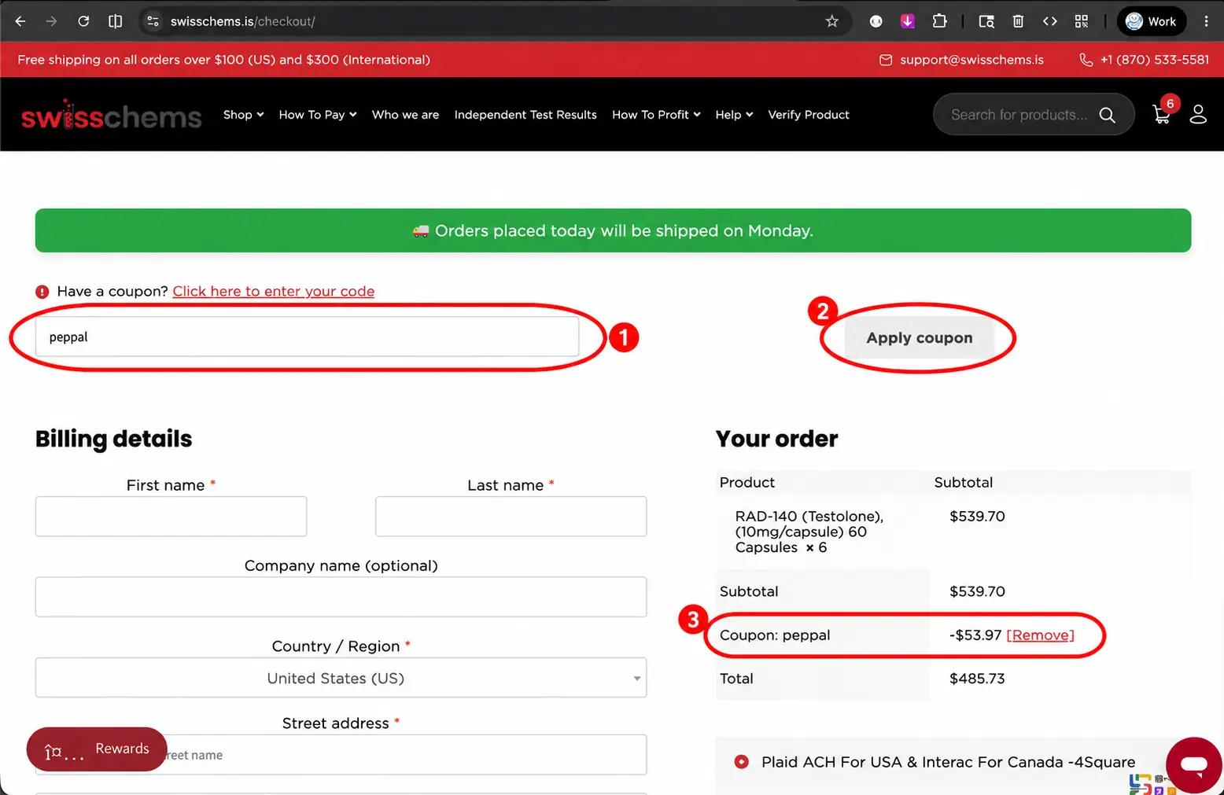Click the 'Coupon: peppal' label
Image resolution: width=1224 pixels, height=795 pixels.
click(775, 635)
